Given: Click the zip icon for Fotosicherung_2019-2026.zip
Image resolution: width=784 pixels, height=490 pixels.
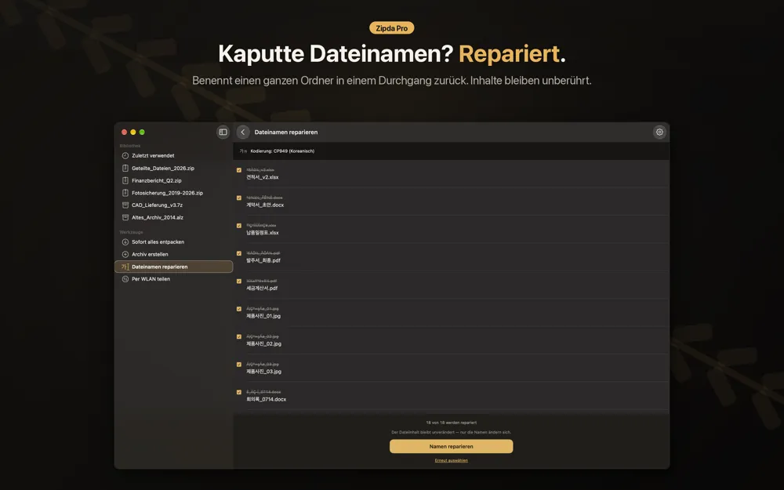Looking at the screenshot, I should (x=125, y=193).
